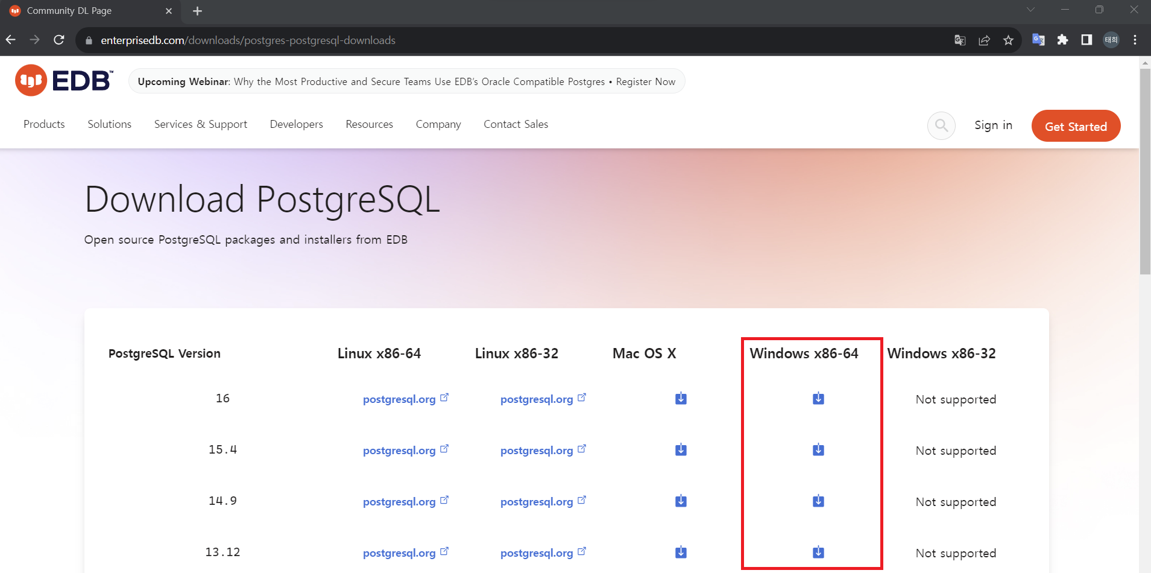1151x573 pixels.
Task: Open Chrome three-dot menu
Action: [x=1135, y=40]
